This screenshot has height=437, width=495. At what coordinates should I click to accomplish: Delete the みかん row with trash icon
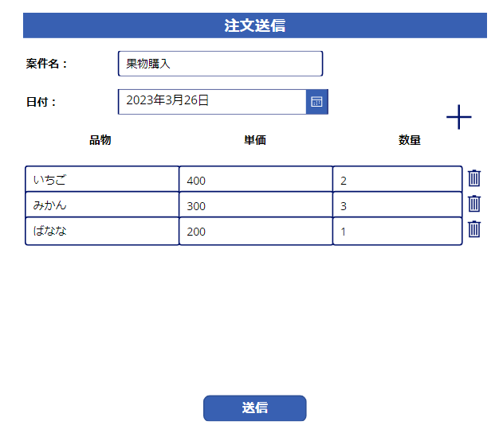[473, 203]
